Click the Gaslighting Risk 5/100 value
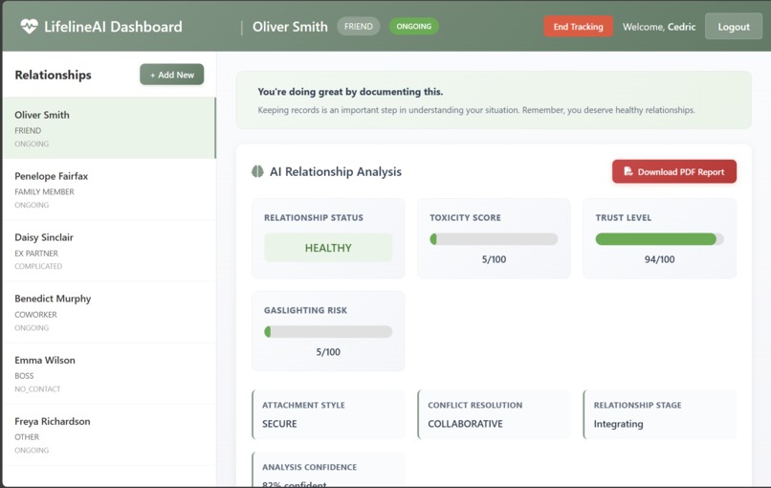Viewport: 771px width, 488px height. point(328,352)
